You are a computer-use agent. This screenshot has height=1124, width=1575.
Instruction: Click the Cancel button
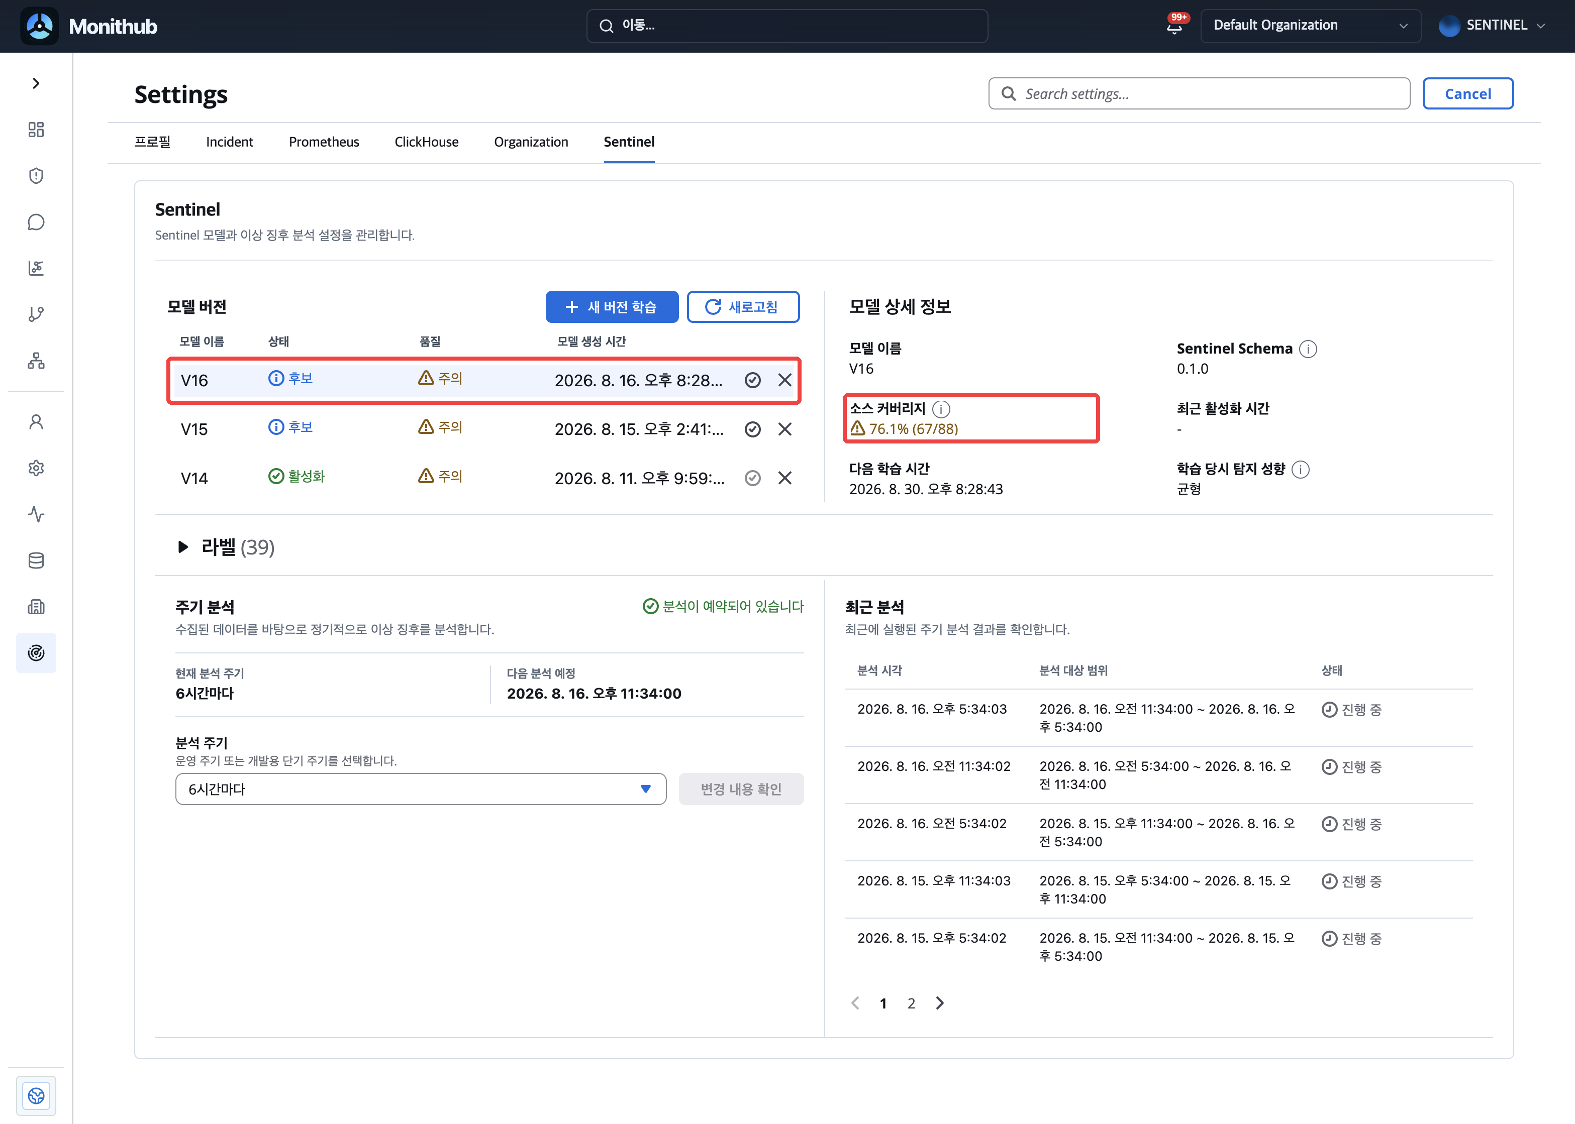tap(1467, 93)
